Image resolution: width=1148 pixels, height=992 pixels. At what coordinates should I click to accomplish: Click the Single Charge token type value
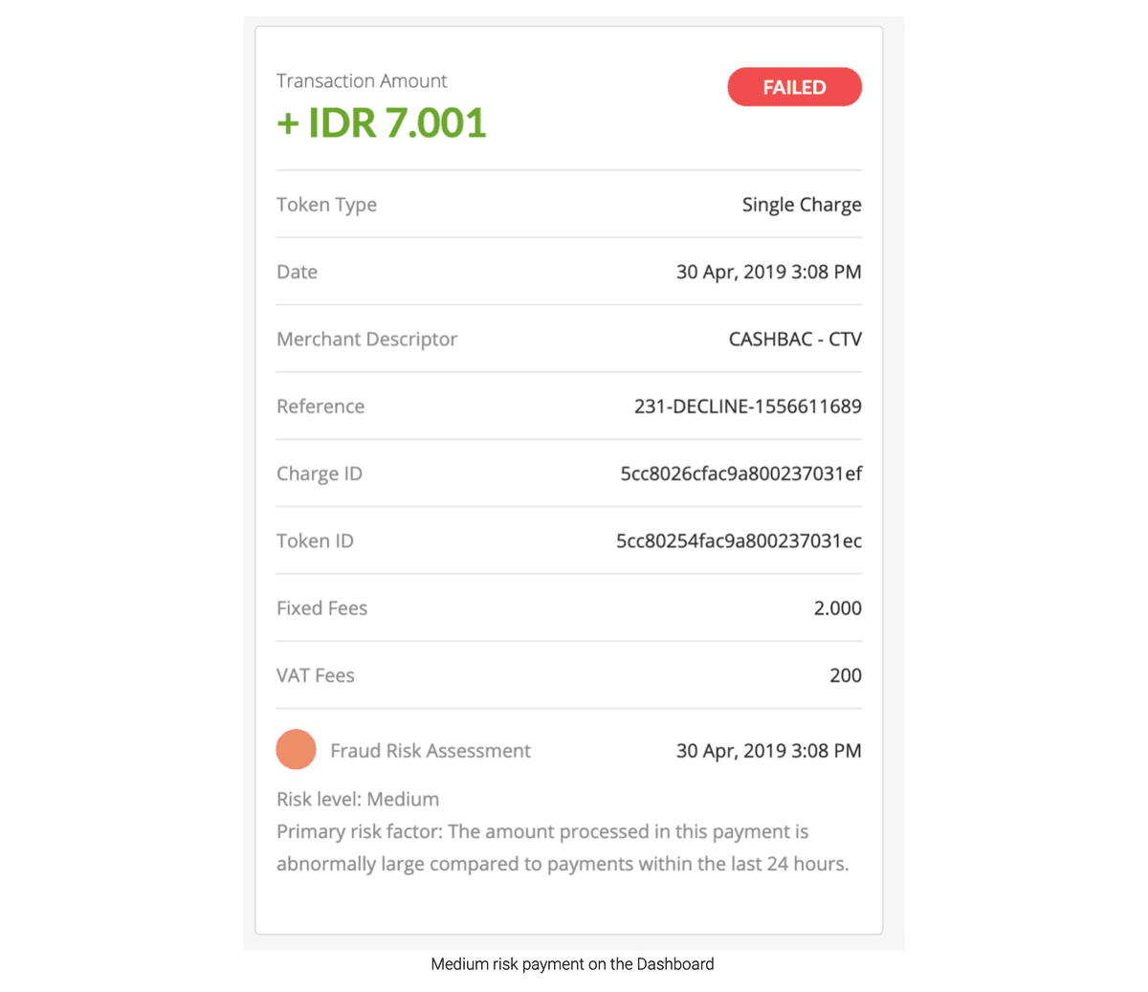(x=801, y=205)
